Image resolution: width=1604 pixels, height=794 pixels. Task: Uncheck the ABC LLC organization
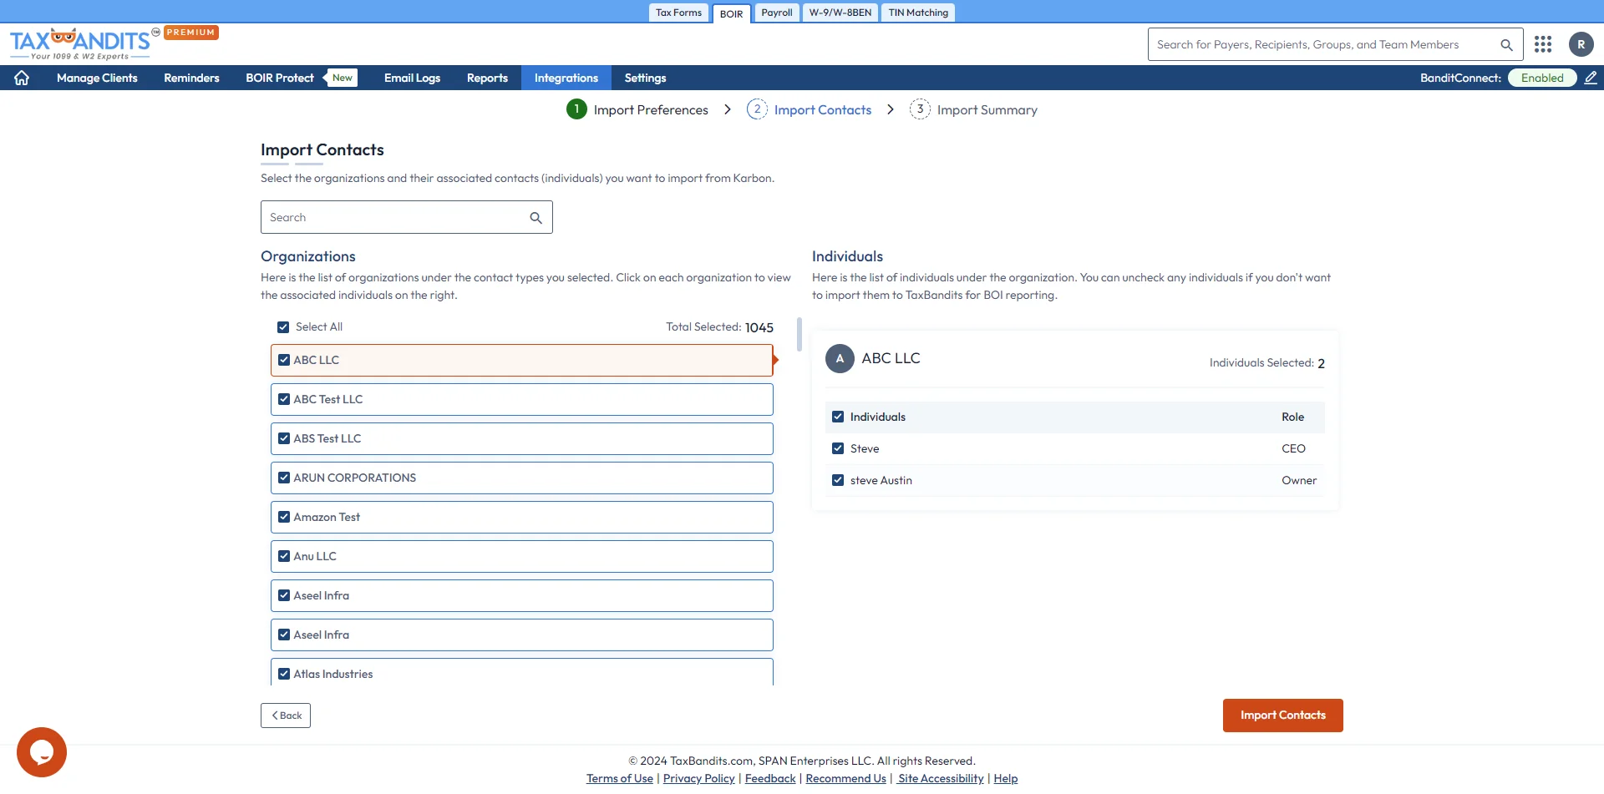(284, 360)
